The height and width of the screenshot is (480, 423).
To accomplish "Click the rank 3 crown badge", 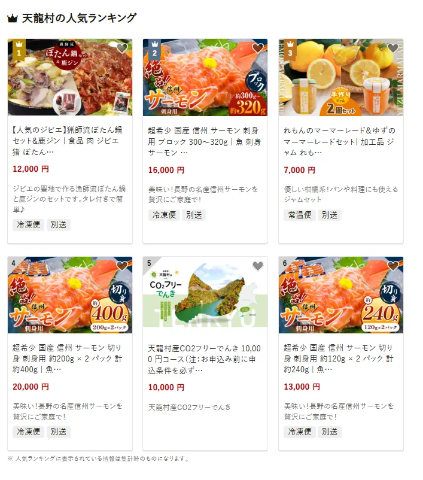I will [290, 50].
